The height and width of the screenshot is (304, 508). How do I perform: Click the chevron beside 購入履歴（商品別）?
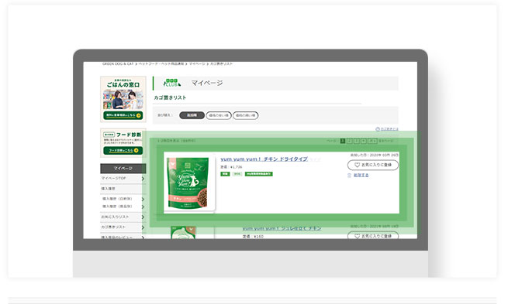pos(143,207)
